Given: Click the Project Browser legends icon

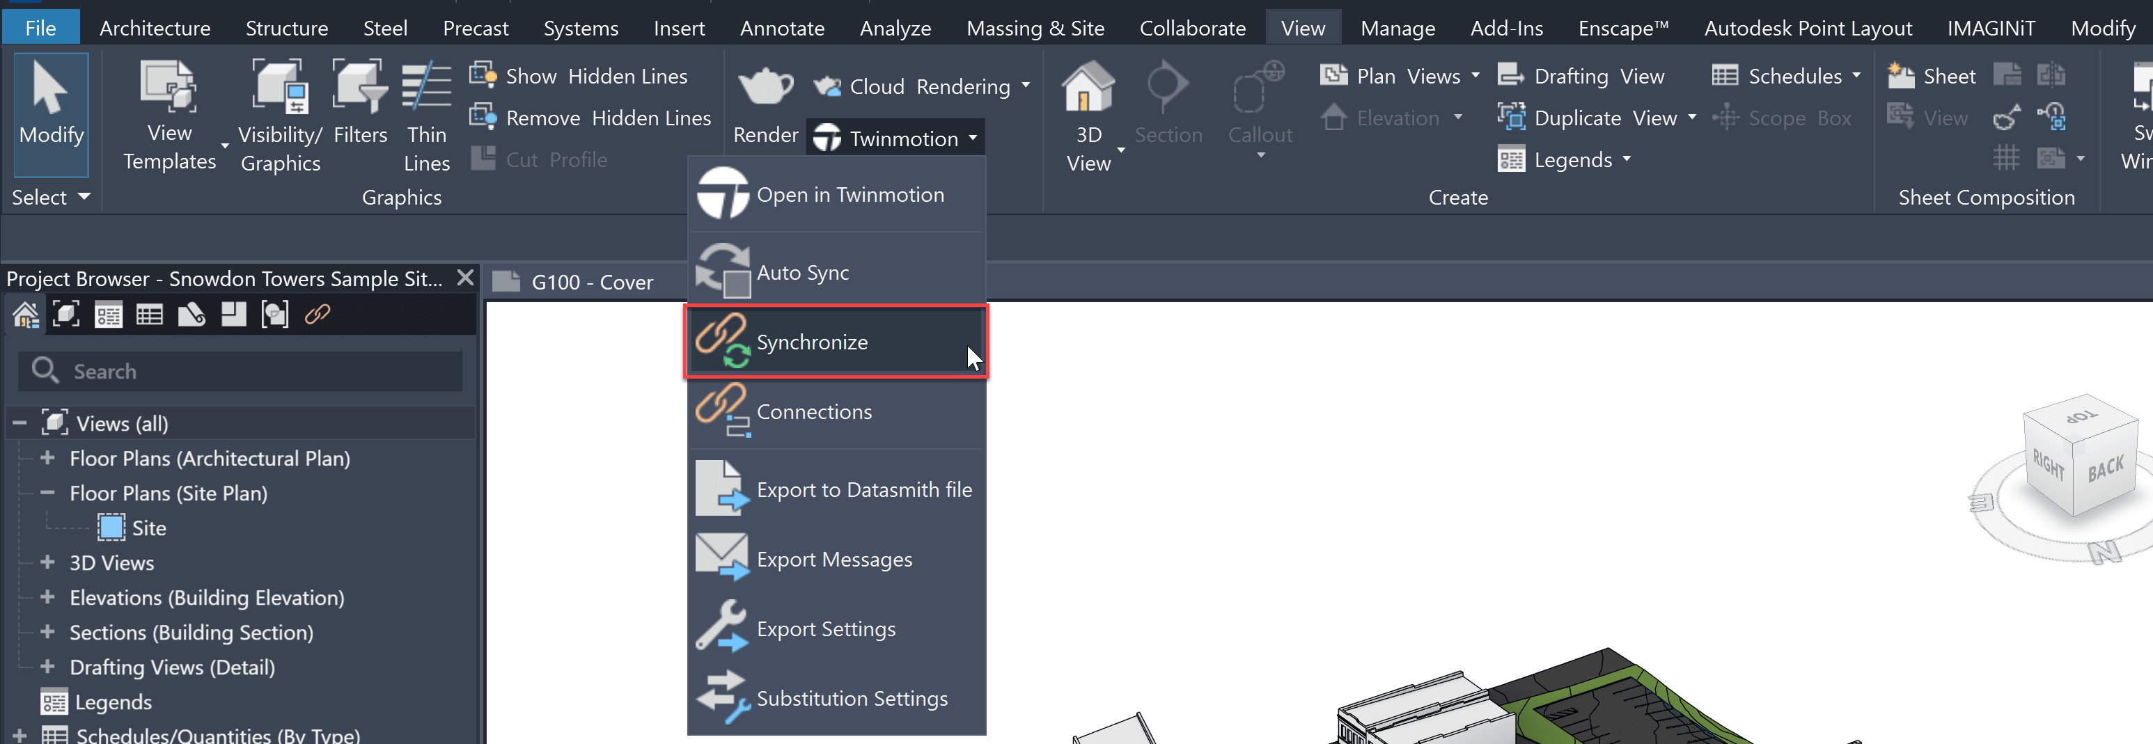Looking at the screenshot, I should tap(108, 315).
